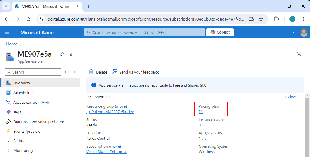This screenshot has height=157, width=310.
Task: Go back in browser
Action: 7,19
